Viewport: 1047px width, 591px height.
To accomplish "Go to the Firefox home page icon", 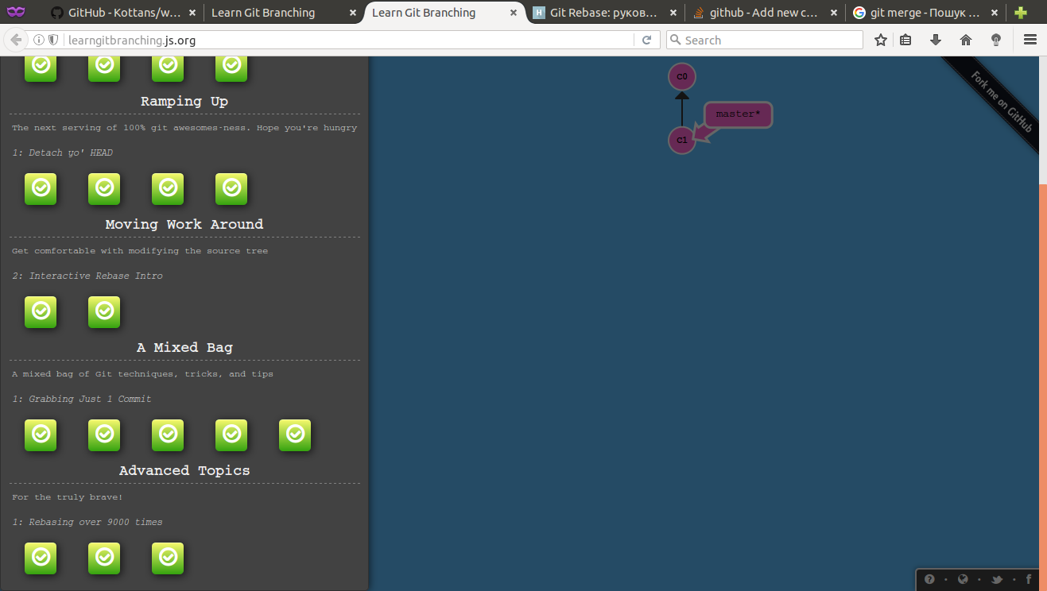I will pos(966,40).
